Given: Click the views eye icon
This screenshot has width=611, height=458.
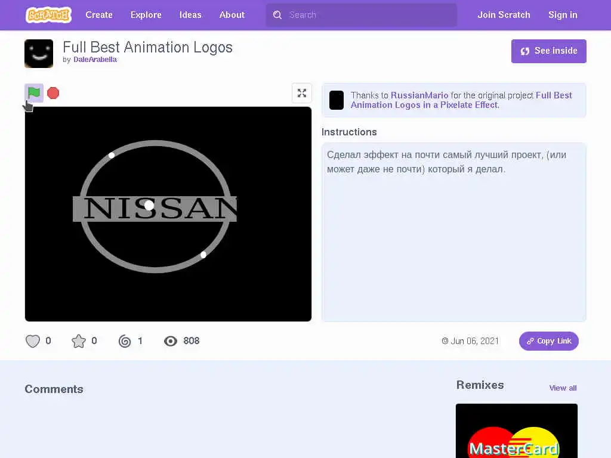Looking at the screenshot, I should pyautogui.click(x=170, y=341).
